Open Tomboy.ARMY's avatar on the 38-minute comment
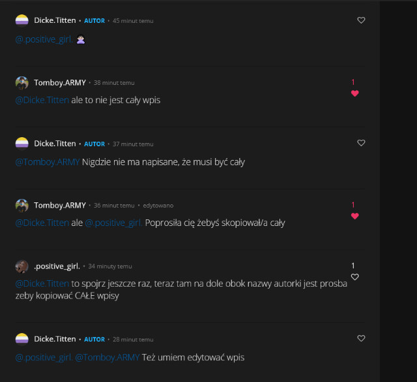This screenshot has width=417, height=382. [22, 82]
